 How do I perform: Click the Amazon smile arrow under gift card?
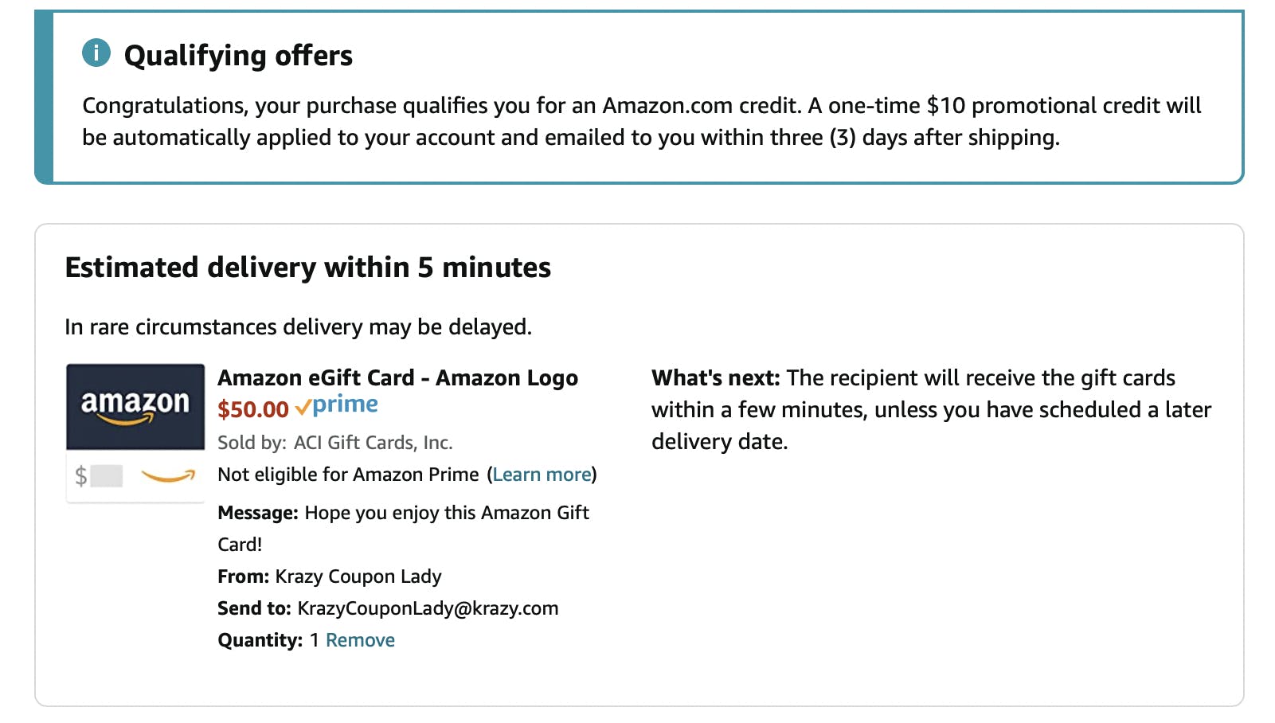pos(168,476)
